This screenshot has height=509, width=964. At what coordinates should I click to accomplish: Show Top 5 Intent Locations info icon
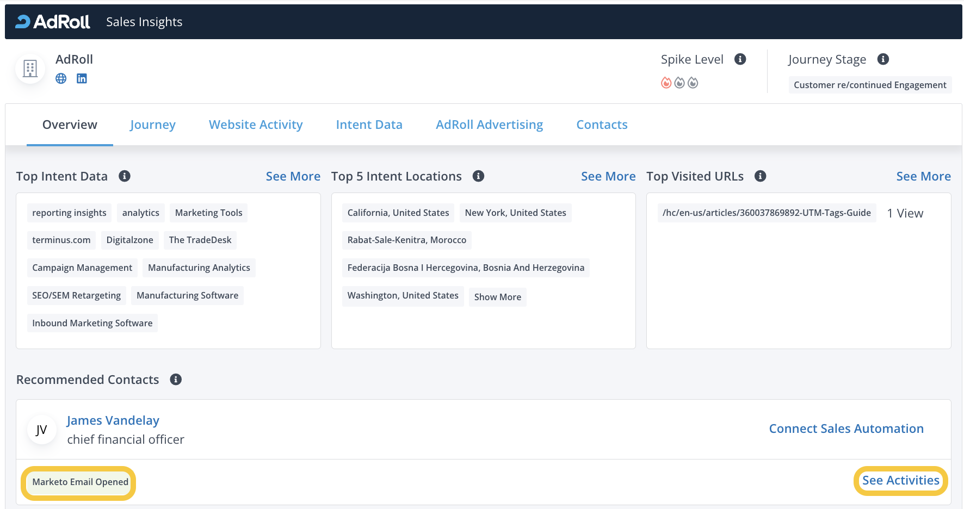(x=479, y=176)
